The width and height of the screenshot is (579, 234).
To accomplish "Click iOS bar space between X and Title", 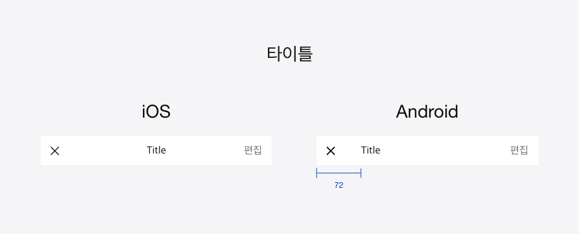I will pyautogui.click(x=103, y=151).
